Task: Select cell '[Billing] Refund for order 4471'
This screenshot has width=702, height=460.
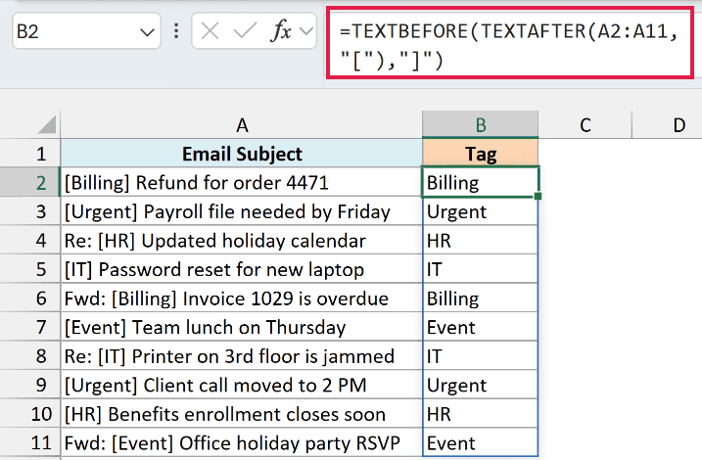Action: [241, 182]
